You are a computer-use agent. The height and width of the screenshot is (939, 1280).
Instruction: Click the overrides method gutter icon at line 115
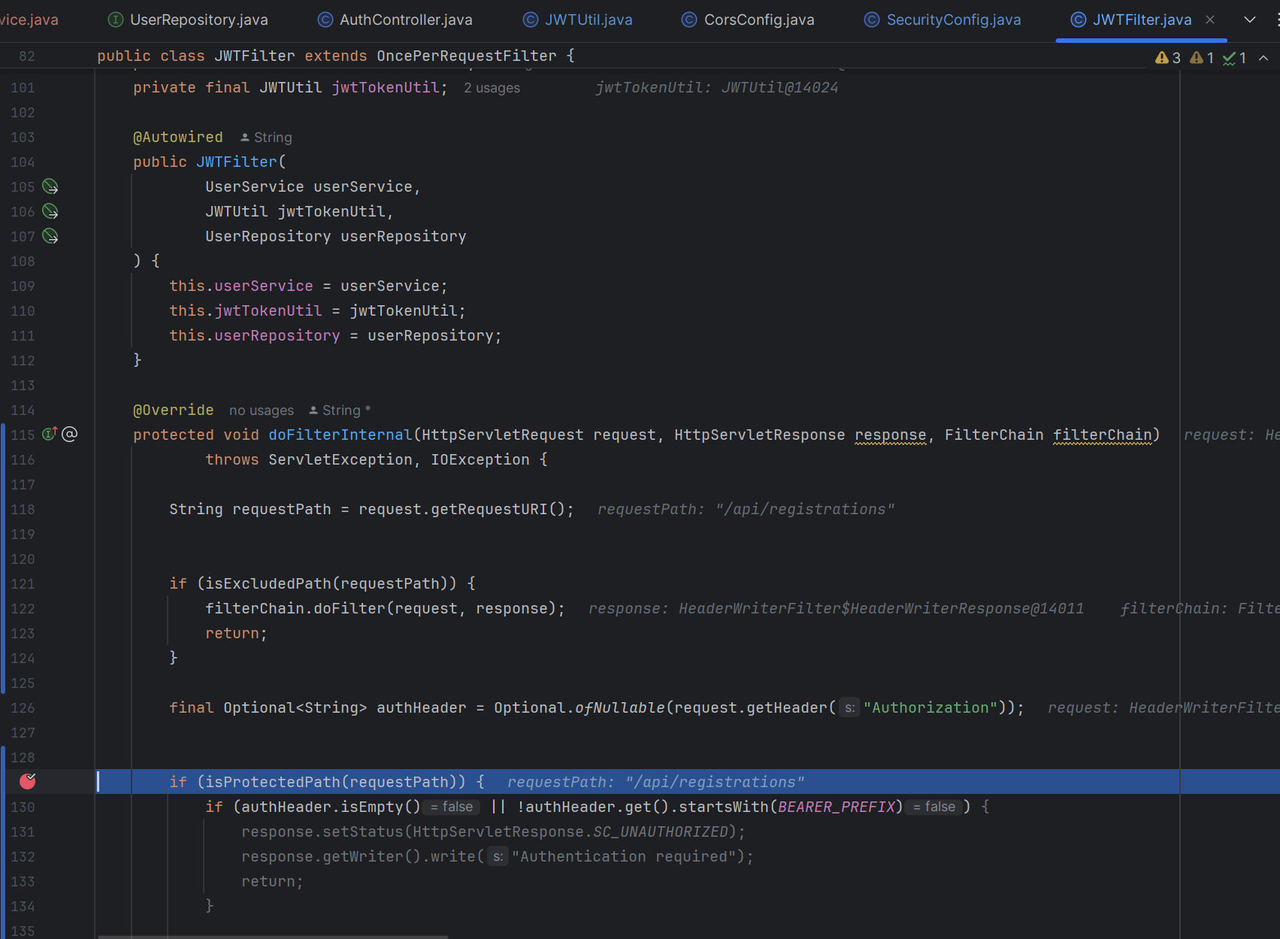tap(50, 434)
